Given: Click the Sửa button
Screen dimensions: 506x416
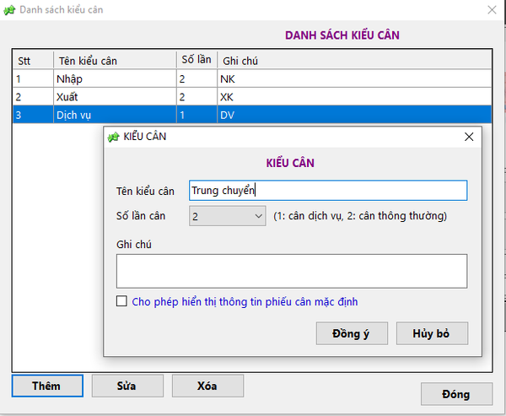Looking at the screenshot, I should [127, 386].
